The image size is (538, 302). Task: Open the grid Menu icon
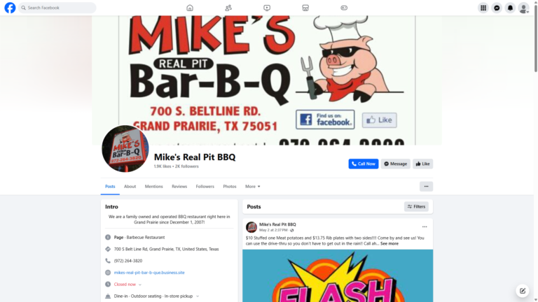483,8
